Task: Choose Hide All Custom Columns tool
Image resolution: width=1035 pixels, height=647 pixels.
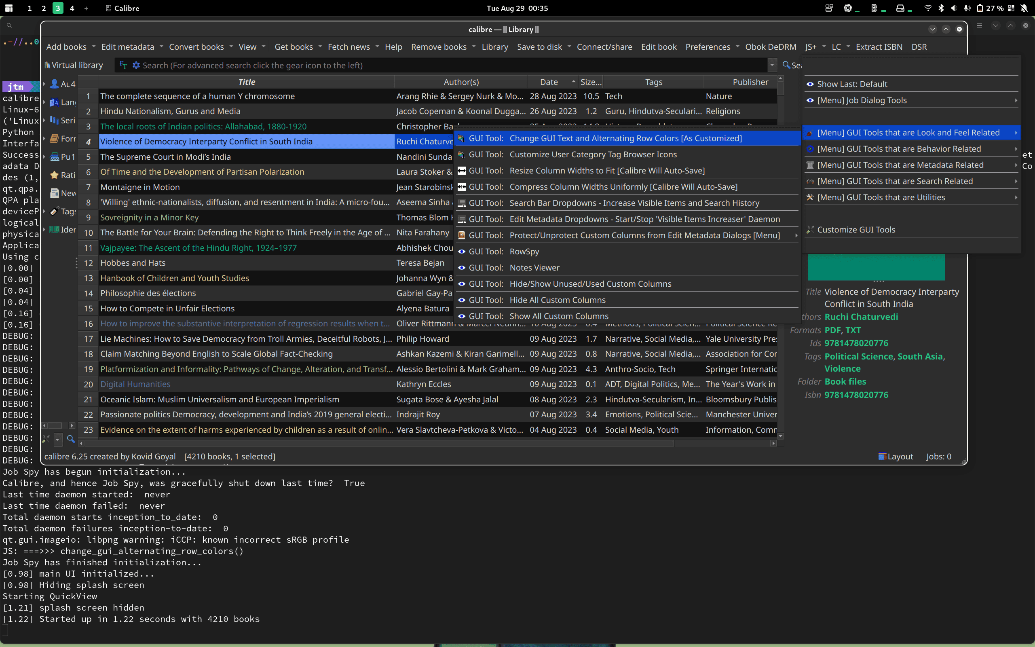Action: click(557, 300)
